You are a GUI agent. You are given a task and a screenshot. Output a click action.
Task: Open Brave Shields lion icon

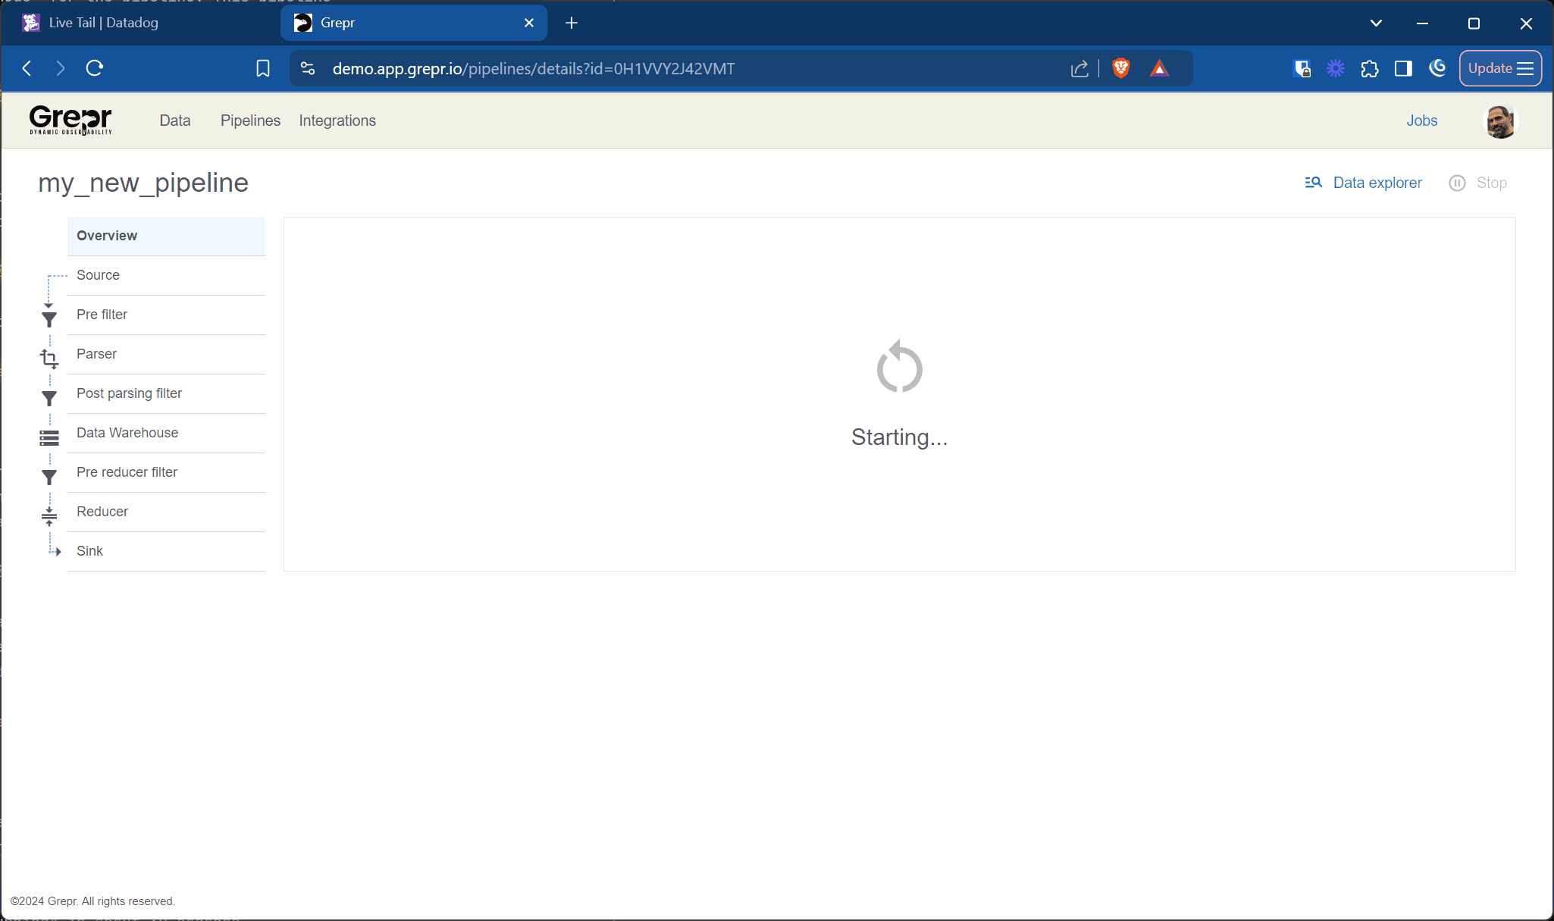click(x=1121, y=68)
